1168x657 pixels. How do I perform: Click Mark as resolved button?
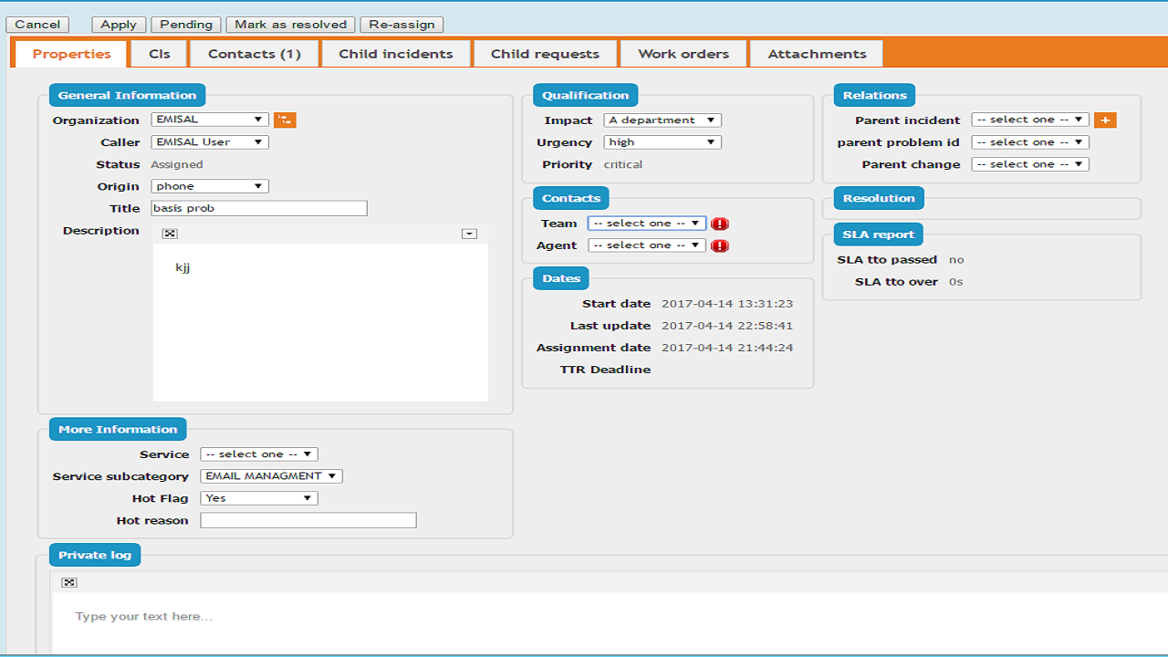[x=291, y=25]
